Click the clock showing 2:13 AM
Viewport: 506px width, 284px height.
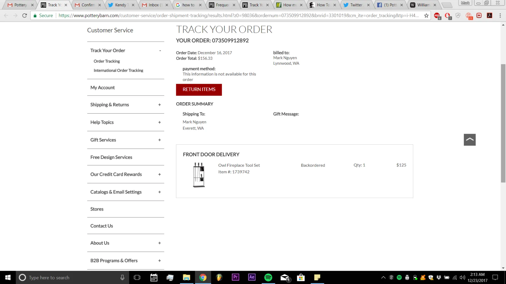(x=477, y=275)
